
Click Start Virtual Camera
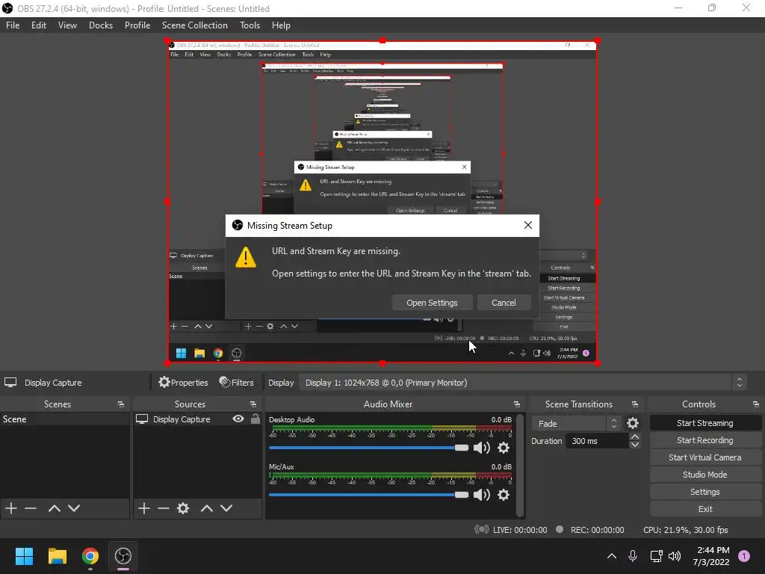tap(705, 457)
